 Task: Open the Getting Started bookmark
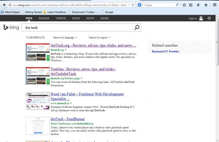click(x=31, y=12)
